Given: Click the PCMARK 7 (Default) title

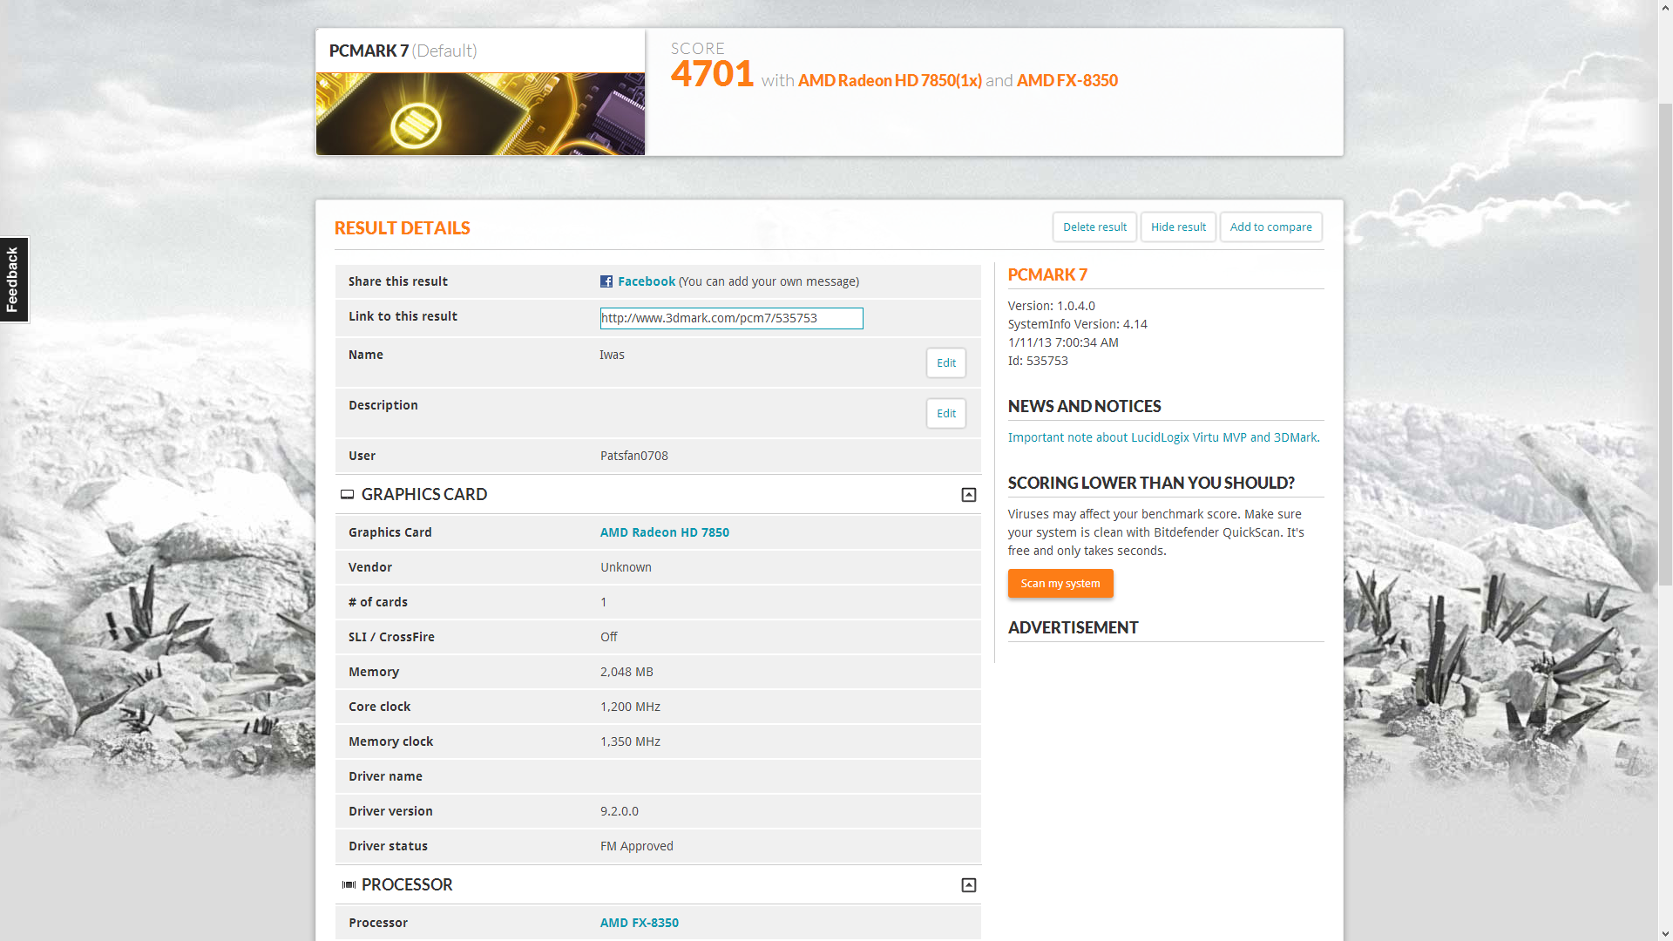Looking at the screenshot, I should [x=403, y=51].
